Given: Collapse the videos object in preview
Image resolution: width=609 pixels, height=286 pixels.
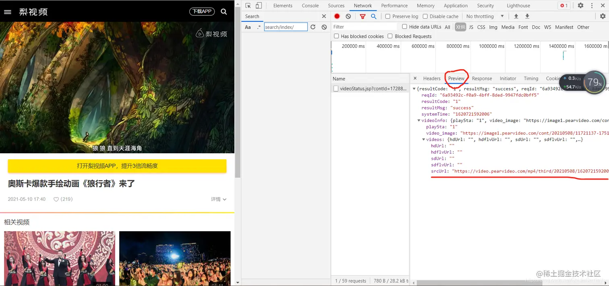Looking at the screenshot, I should (423, 139).
